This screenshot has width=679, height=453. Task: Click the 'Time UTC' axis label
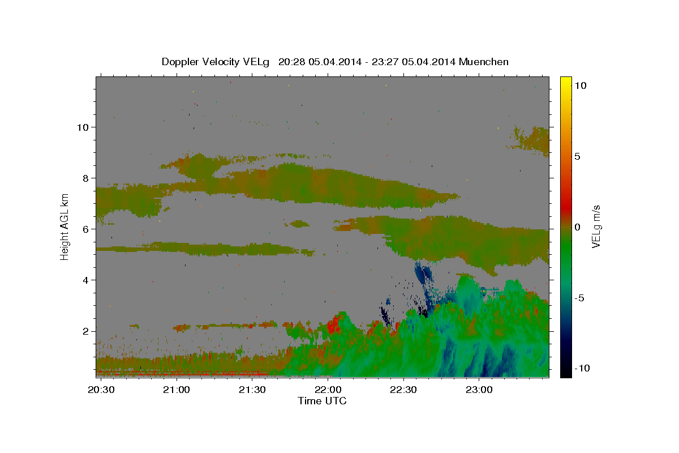322,401
